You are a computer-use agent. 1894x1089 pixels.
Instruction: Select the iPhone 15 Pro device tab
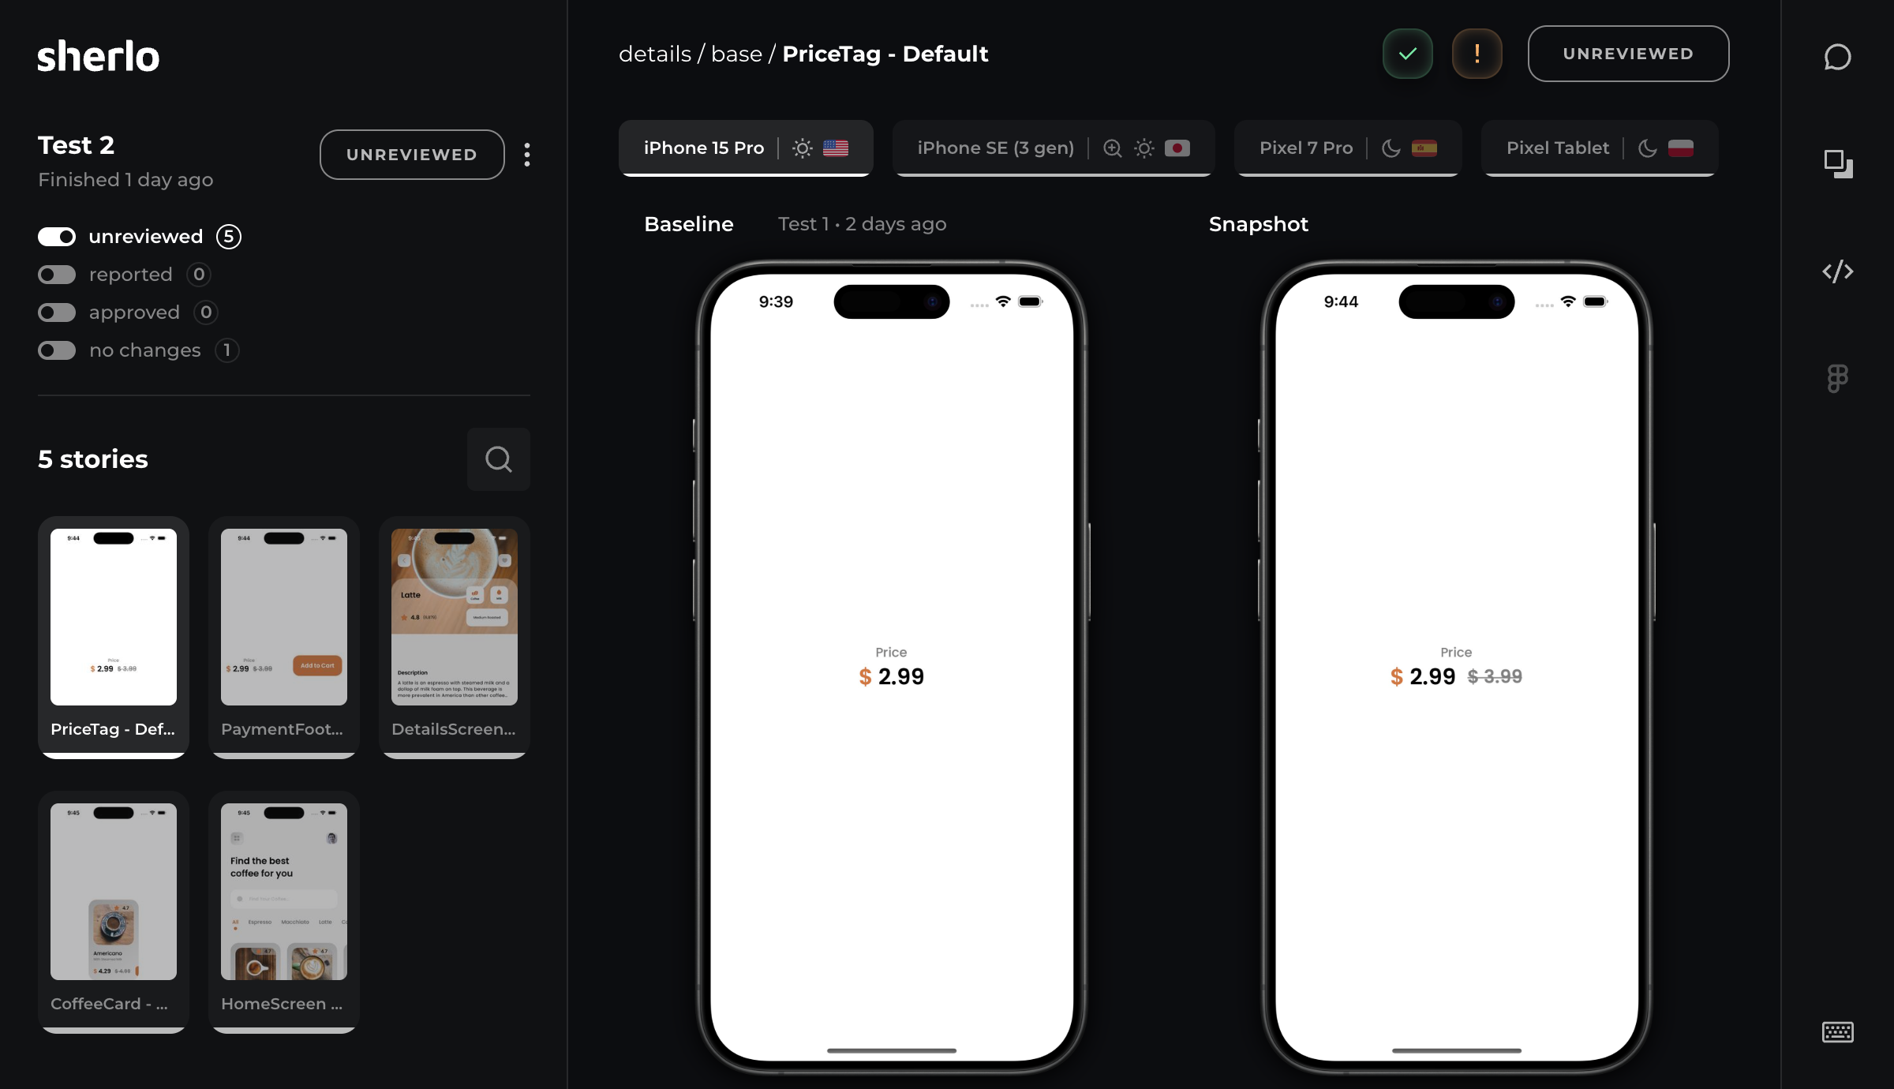point(746,148)
